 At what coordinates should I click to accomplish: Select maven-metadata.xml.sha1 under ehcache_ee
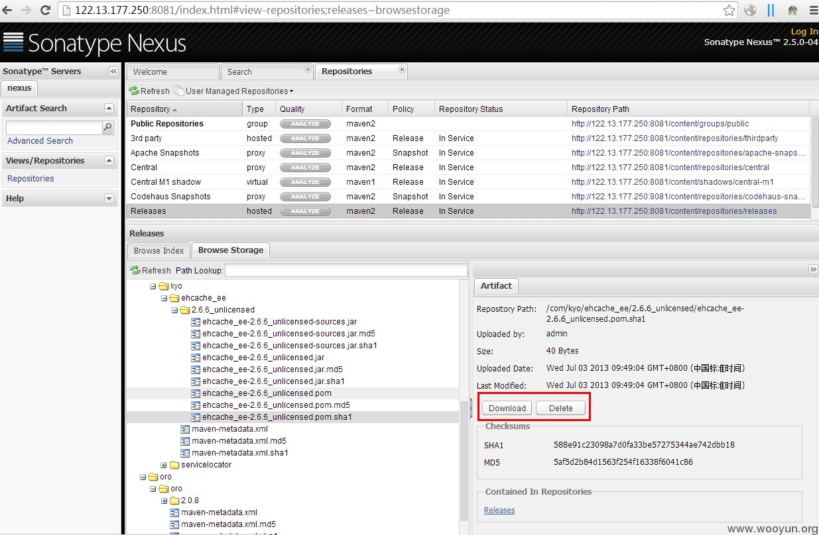[x=239, y=453]
